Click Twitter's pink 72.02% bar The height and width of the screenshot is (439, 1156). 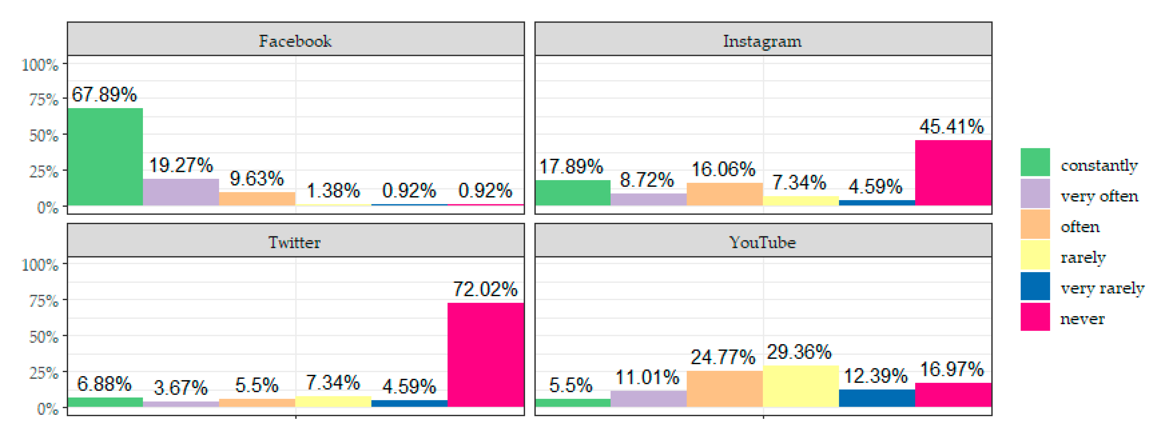click(486, 355)
